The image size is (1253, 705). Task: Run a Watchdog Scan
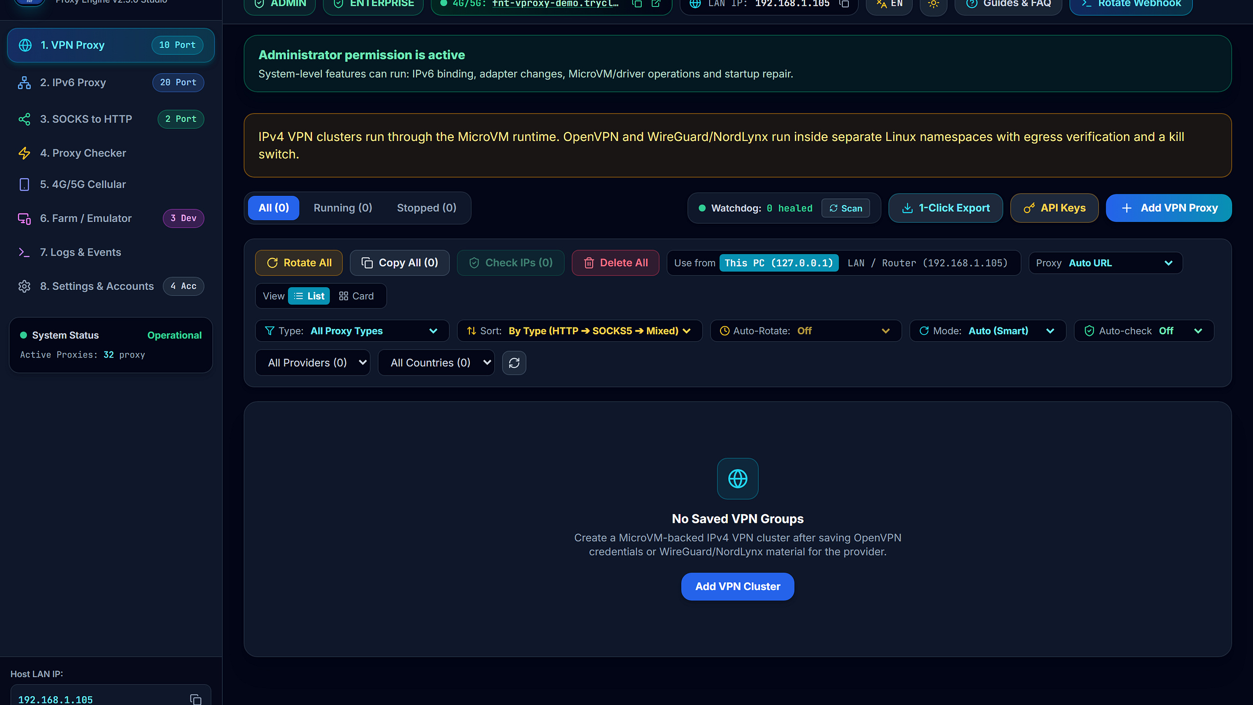coord(846,208)
